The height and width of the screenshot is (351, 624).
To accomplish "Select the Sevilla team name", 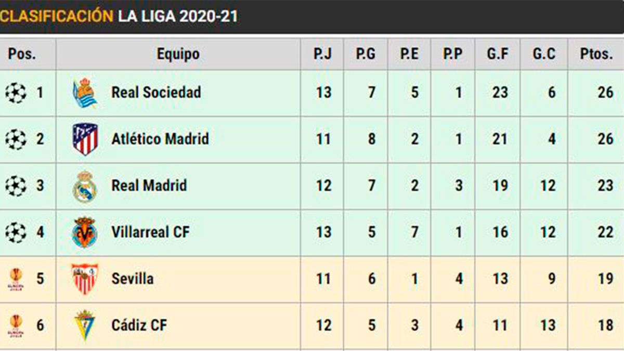I will click(132, 279).
